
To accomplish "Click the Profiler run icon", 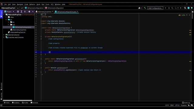I will pyautogui.click(x=176, y=8).
